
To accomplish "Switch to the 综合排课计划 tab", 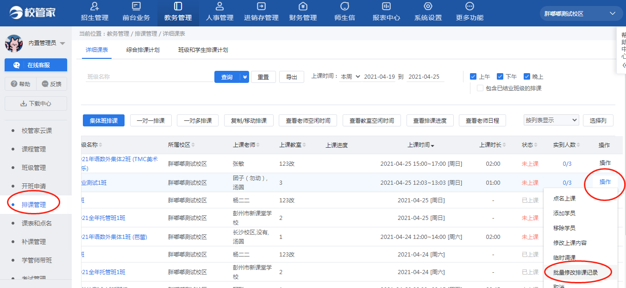I will 143,50.
